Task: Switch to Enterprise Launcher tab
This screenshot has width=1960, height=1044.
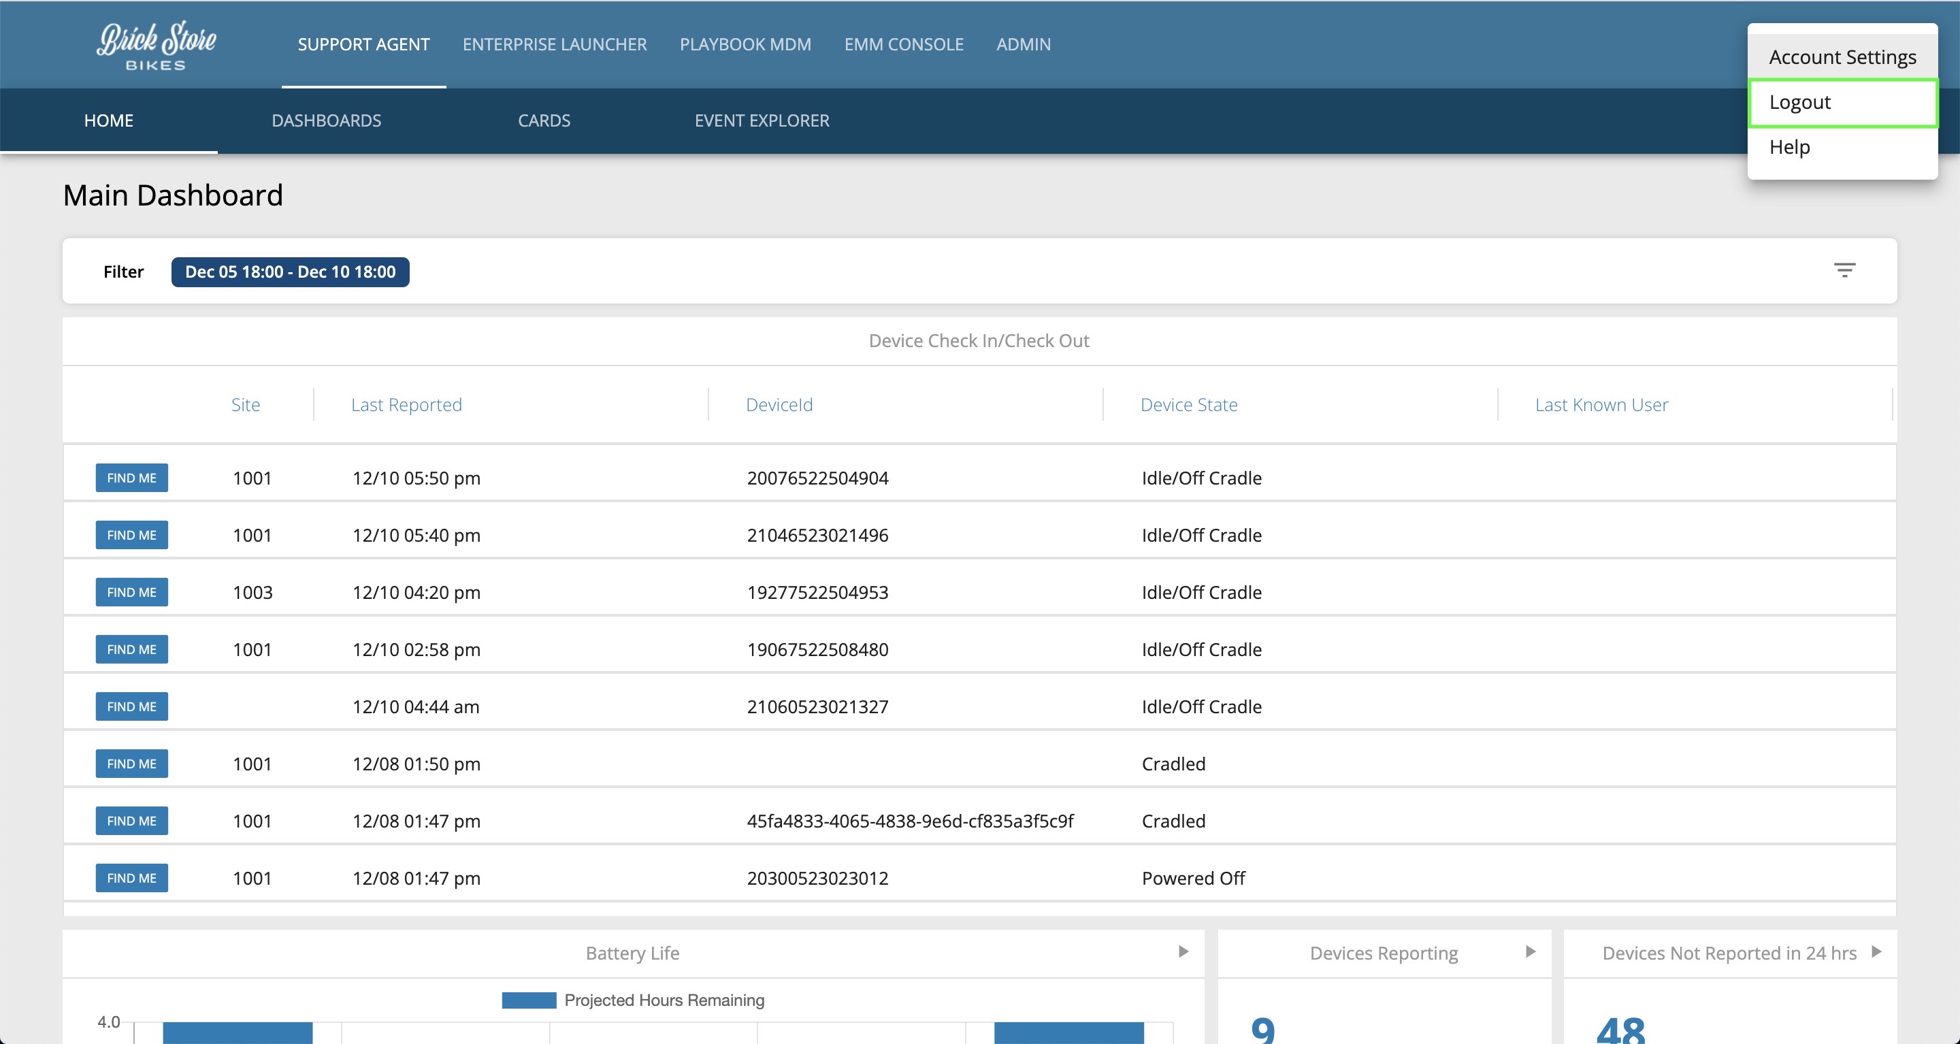Action: 555,44
